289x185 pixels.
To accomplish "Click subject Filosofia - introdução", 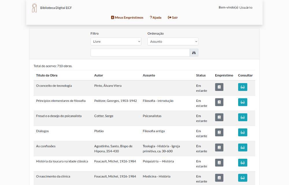I will pos(158,101).
